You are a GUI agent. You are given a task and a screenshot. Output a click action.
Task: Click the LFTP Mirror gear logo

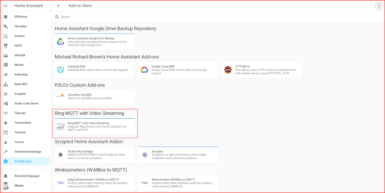click(228, 70)
